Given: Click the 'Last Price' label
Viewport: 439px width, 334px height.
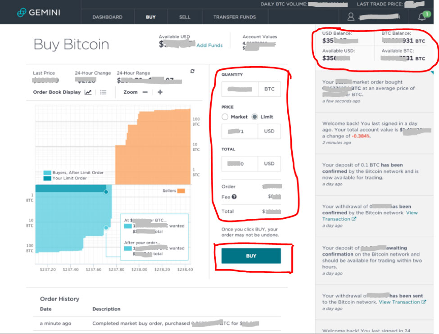Looking at the screenshot, I should click(44, 73).
